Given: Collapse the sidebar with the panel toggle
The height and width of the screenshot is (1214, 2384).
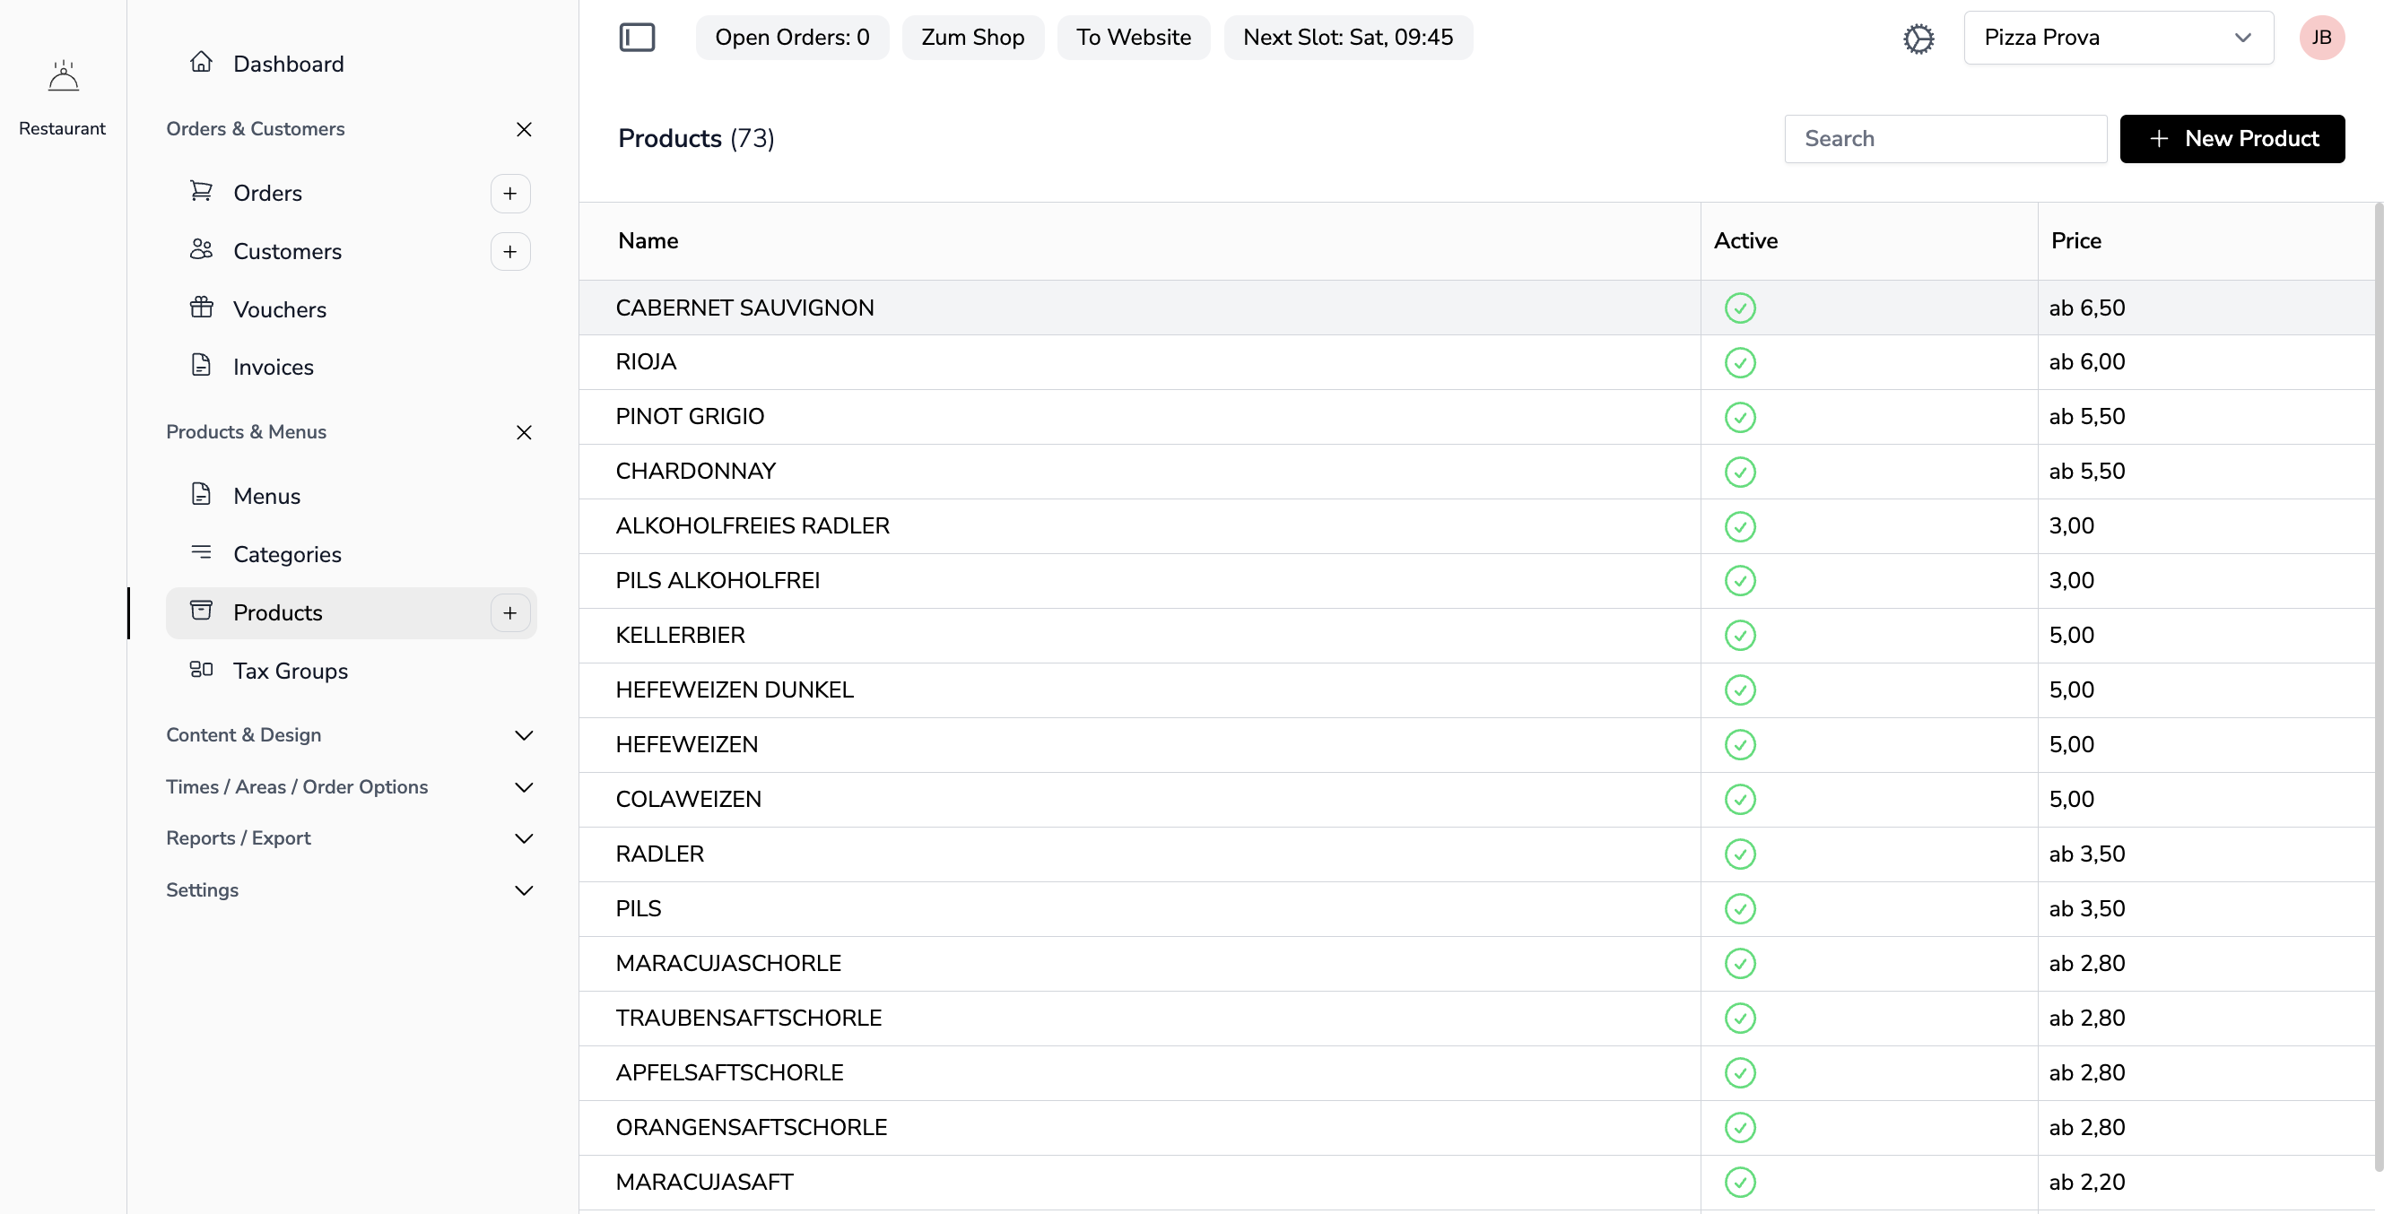Looking at the screenshot, I should click(636, 37).
